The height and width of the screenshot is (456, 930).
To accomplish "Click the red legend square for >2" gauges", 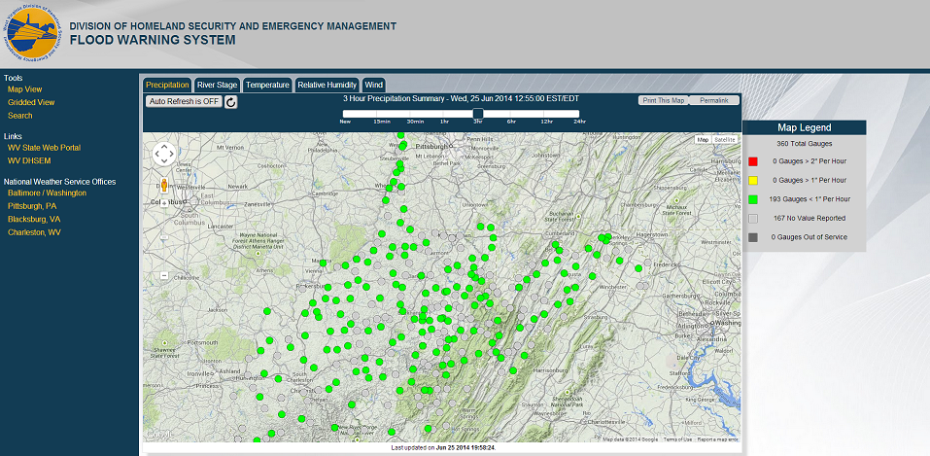I will coord(753,160).
